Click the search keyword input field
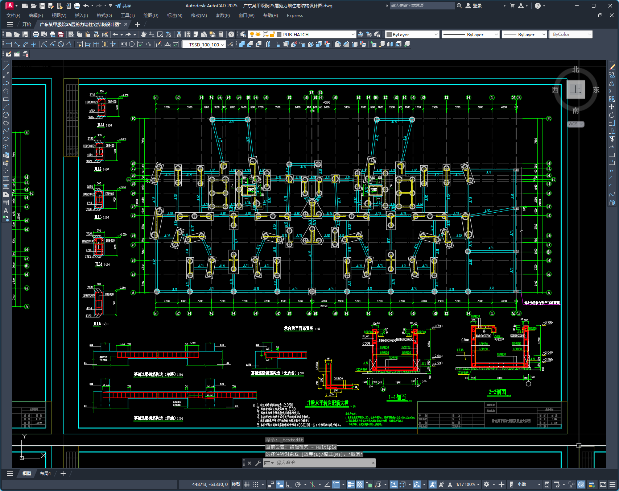Screen dimensions: 619x491 tap(422, 6)
